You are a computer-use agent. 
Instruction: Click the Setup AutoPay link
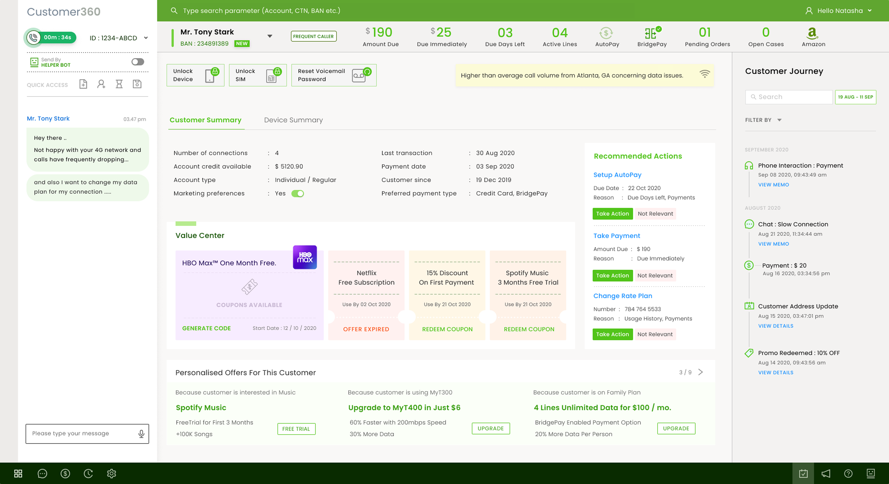coord(617,175)
